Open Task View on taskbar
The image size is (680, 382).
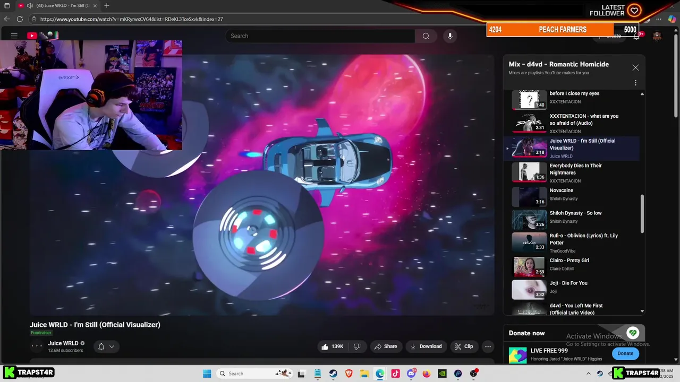301,374
